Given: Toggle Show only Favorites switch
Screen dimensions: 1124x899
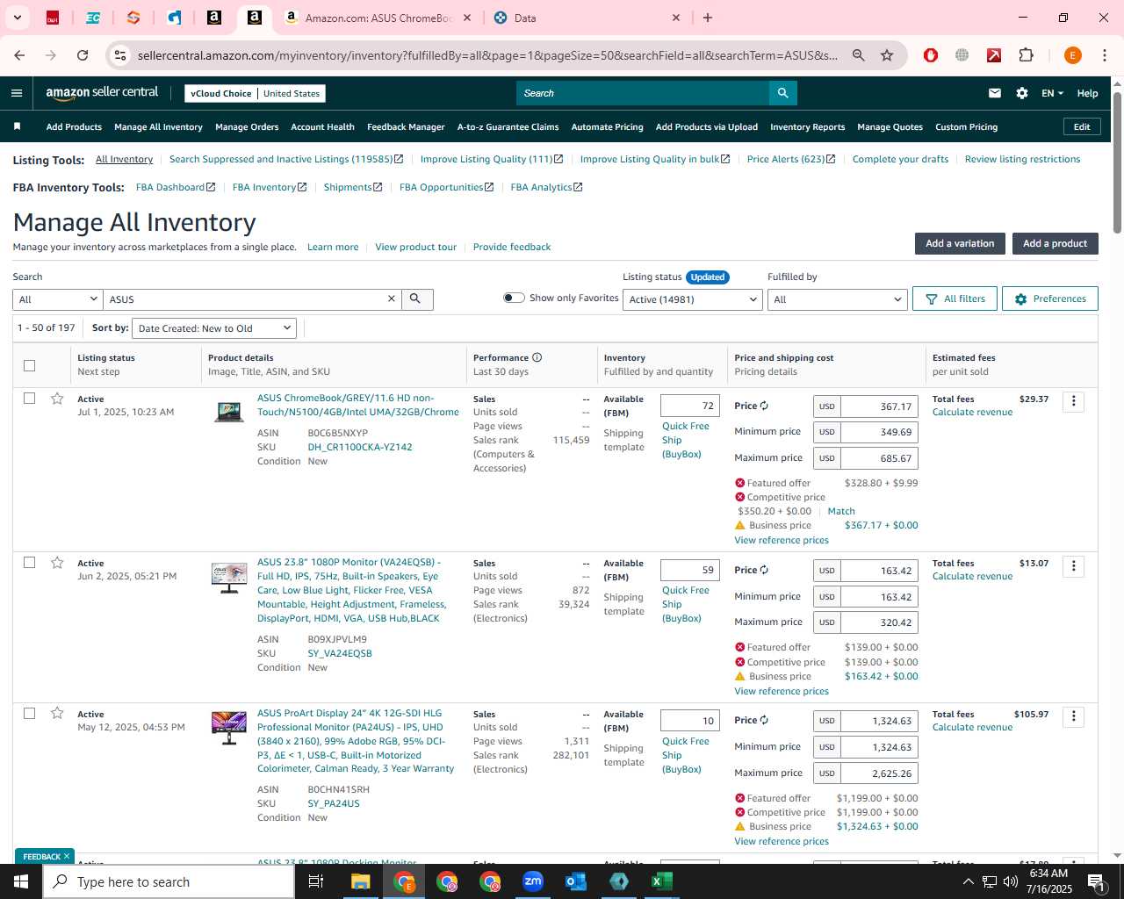Looking at the screenshot, I should point(514,298).
